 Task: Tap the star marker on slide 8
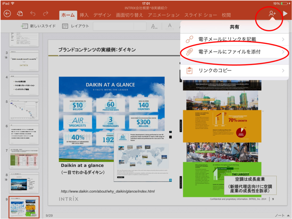coord(6,180)
